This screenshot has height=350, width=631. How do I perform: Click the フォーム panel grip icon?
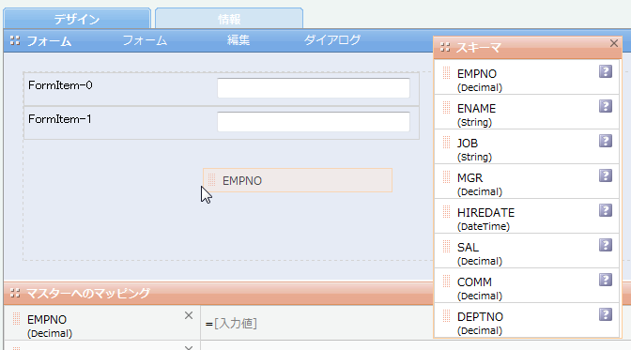(15, 40)
